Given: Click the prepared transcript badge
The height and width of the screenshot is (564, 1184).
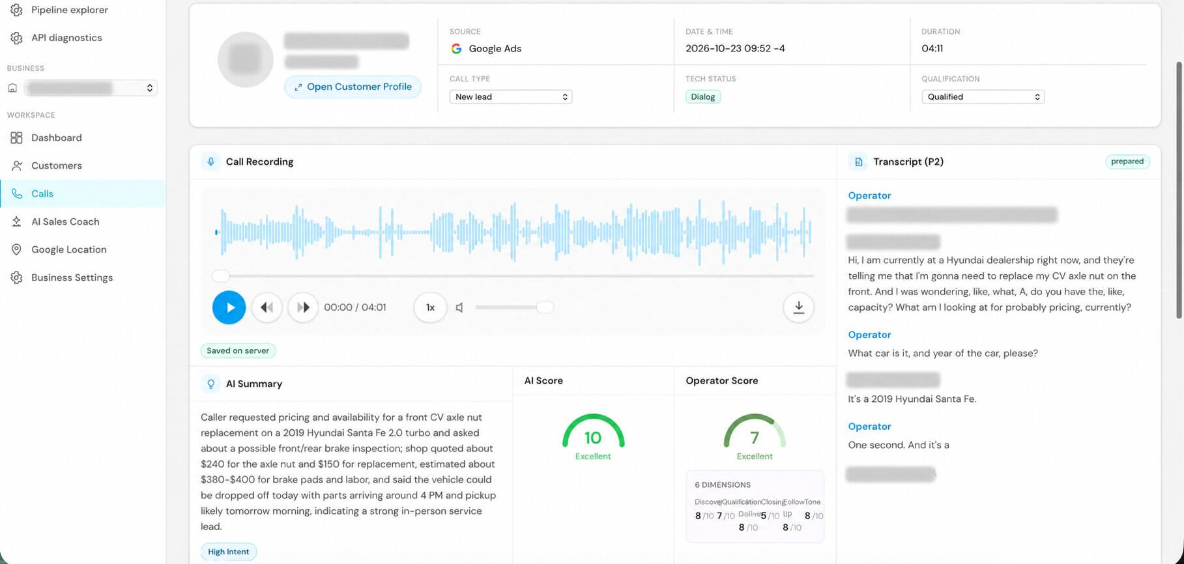Looking at the screenshot, I should pos(1127,162).
